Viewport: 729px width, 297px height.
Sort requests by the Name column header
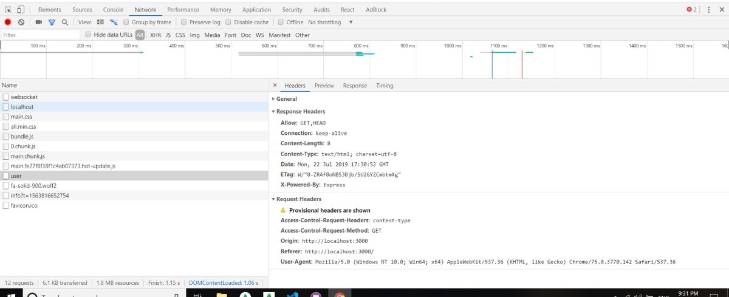click(x=134, y=86)
